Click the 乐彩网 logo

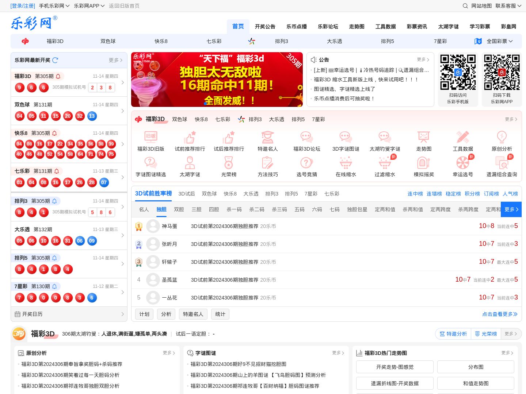pyautogui.click(x=34, y=23)
